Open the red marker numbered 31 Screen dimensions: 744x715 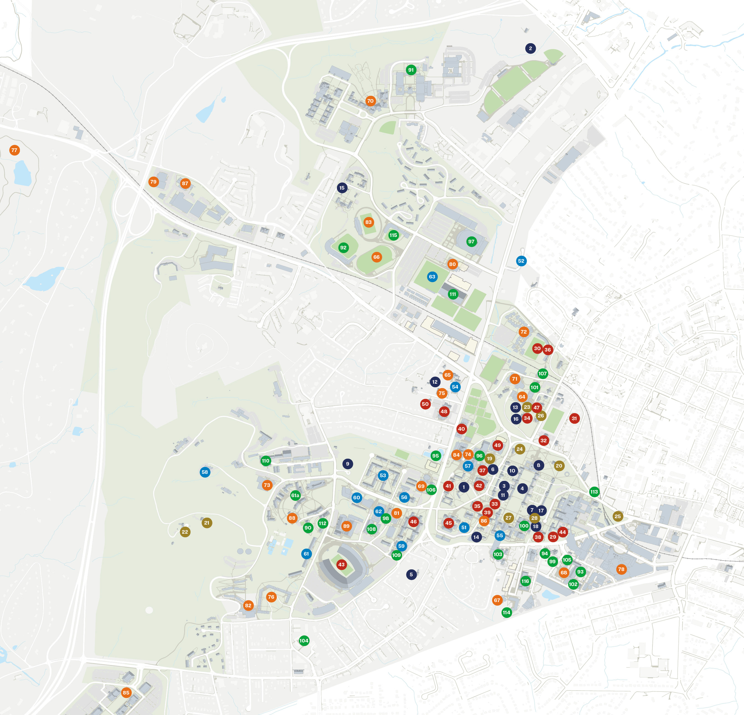point(574,418)
